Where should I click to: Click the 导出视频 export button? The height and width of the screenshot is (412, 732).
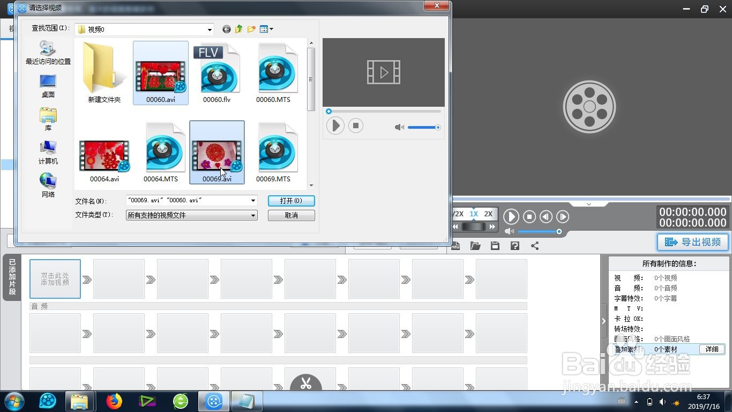point(693,242)
